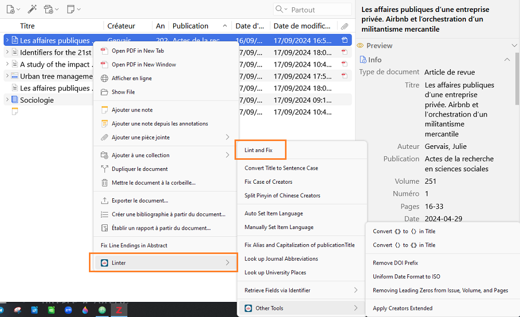This screenshot has height=317, width=520.
Task: Click the PDF icon in A study of the impact row
Action: (345, 64)
